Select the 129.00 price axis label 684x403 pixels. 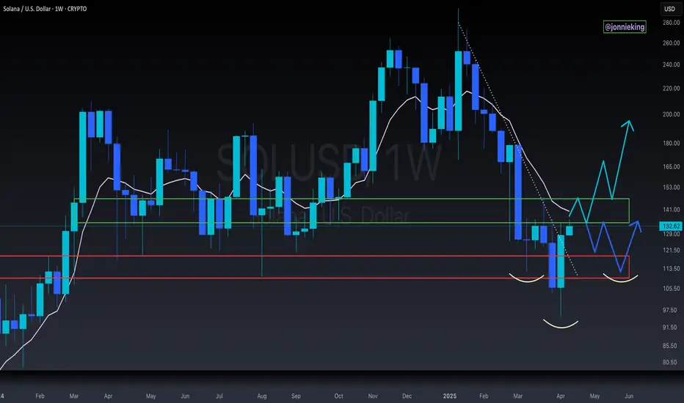(x=671, y=234)
